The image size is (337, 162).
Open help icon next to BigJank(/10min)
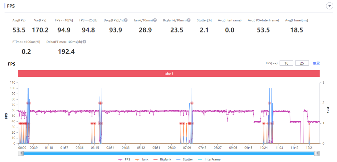[x=188, y=20]
